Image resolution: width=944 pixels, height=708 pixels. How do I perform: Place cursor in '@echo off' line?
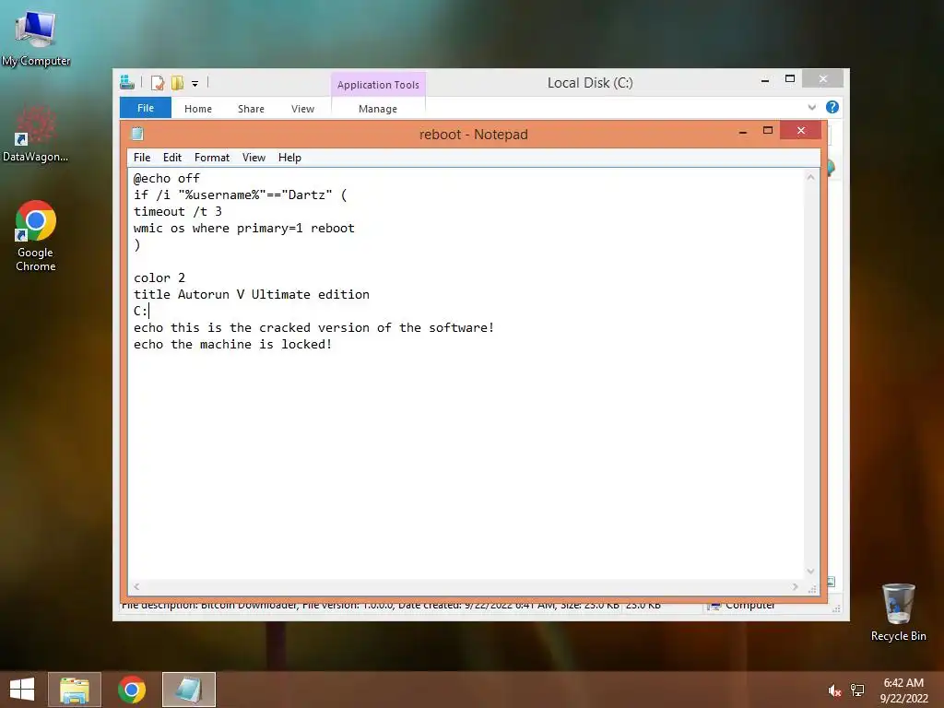click(167, 178)
